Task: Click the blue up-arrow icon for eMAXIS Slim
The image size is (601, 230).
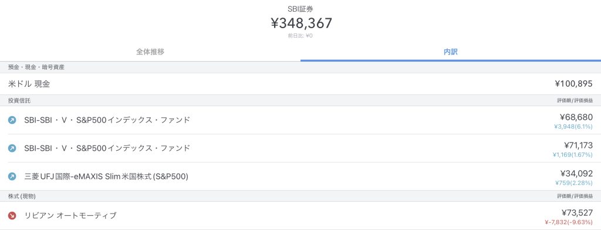Action: (x=12, y=177)
